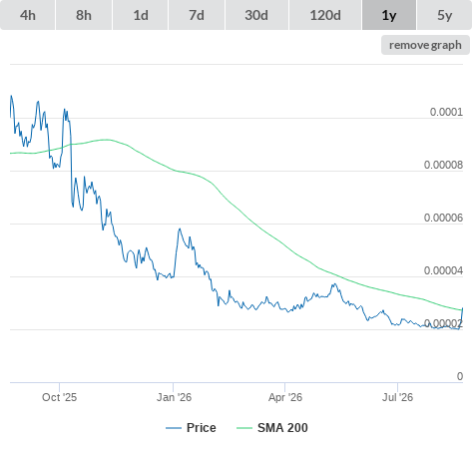The width and height of the screenshot is (473, 454).
Task: Select the active 1y range tab
Action: coord(389,15)
